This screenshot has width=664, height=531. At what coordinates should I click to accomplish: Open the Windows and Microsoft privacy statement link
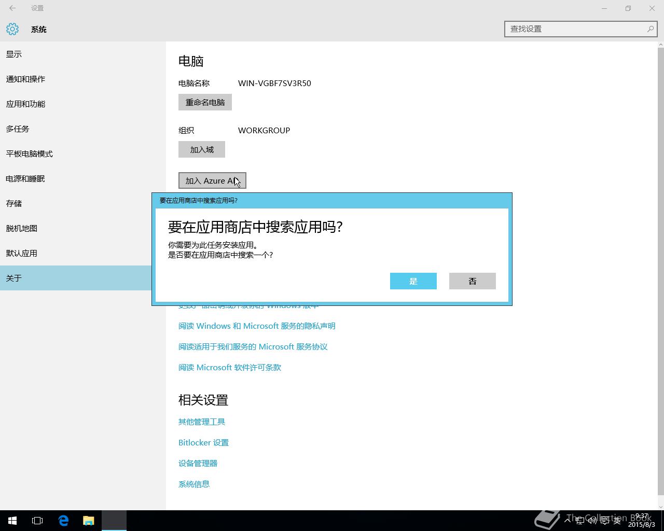tap(257, 326)
